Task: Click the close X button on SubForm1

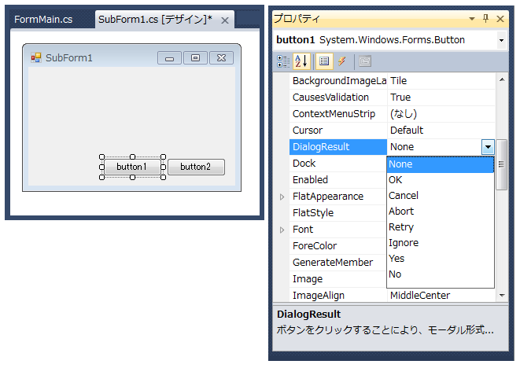Action: [x=221, y=58]
